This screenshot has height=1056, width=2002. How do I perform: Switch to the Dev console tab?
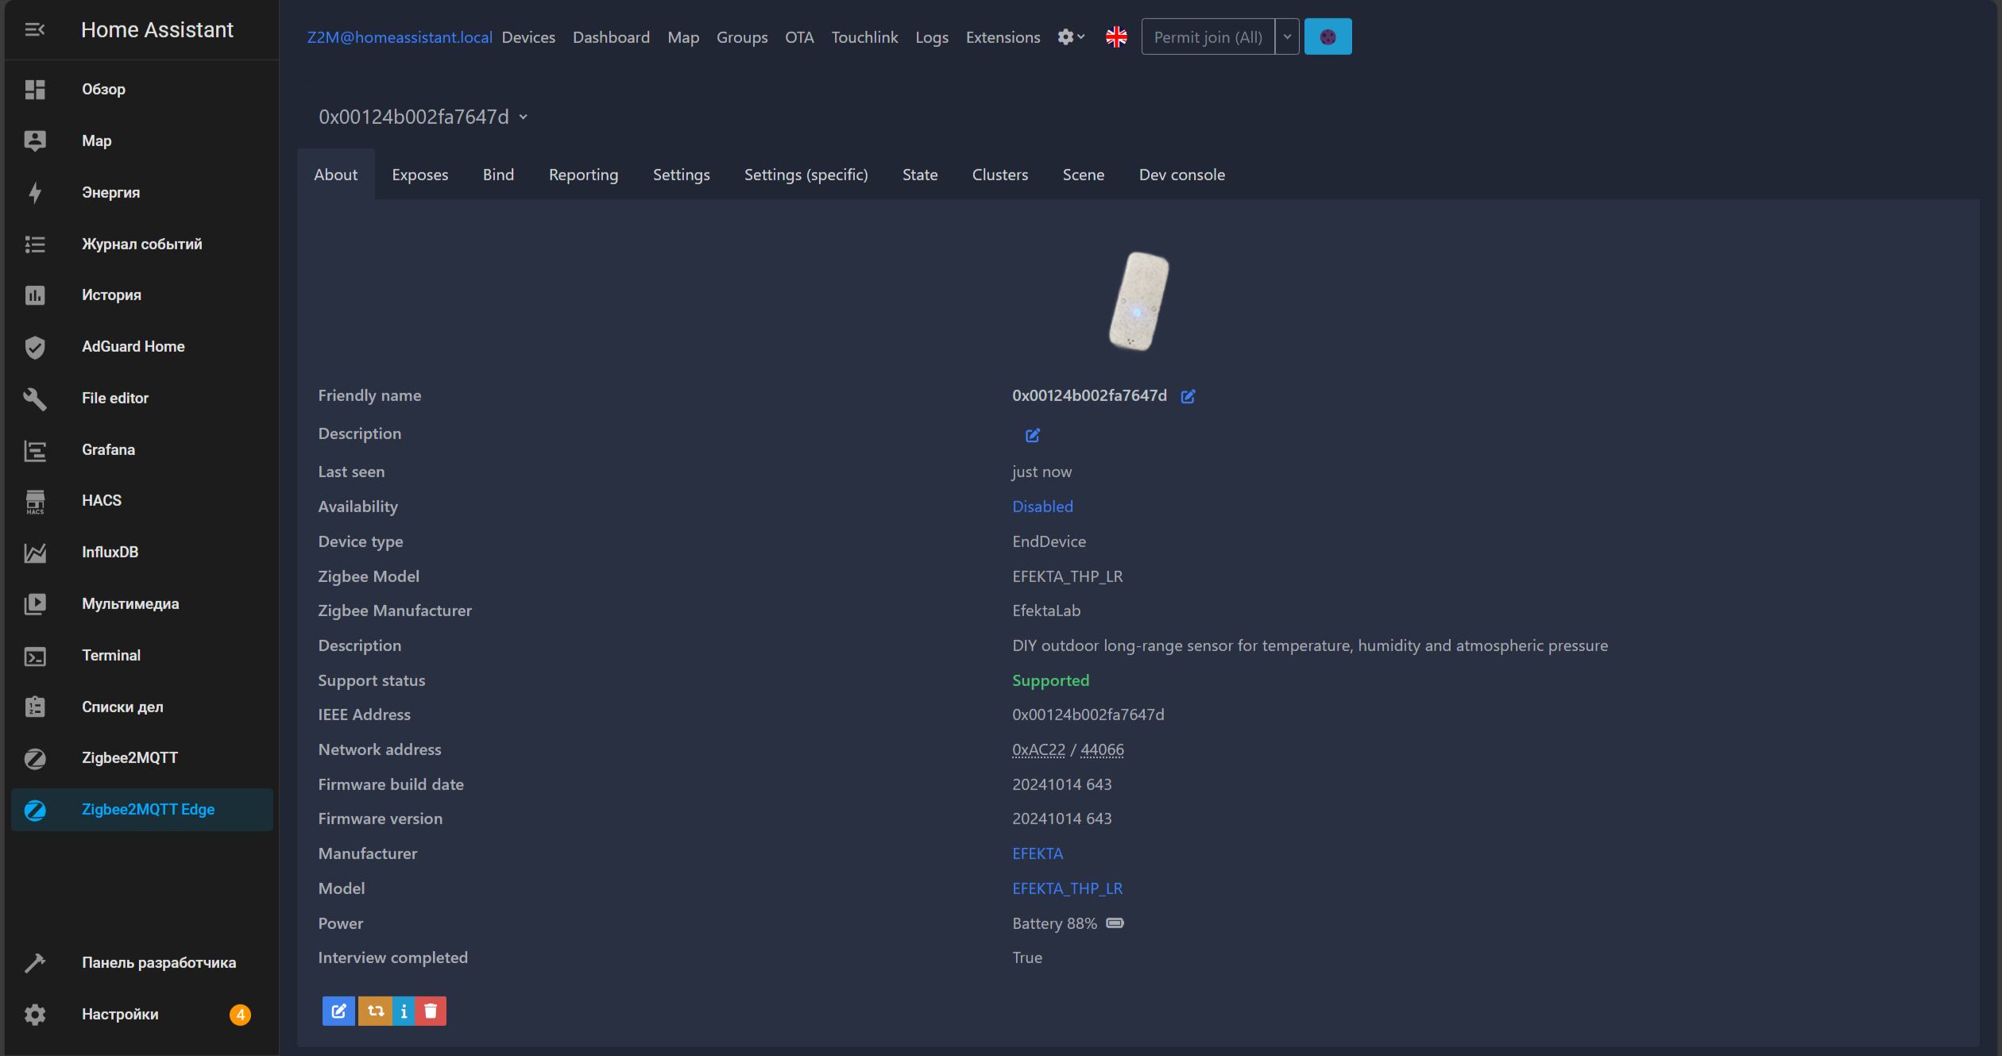coord(1181,175)
